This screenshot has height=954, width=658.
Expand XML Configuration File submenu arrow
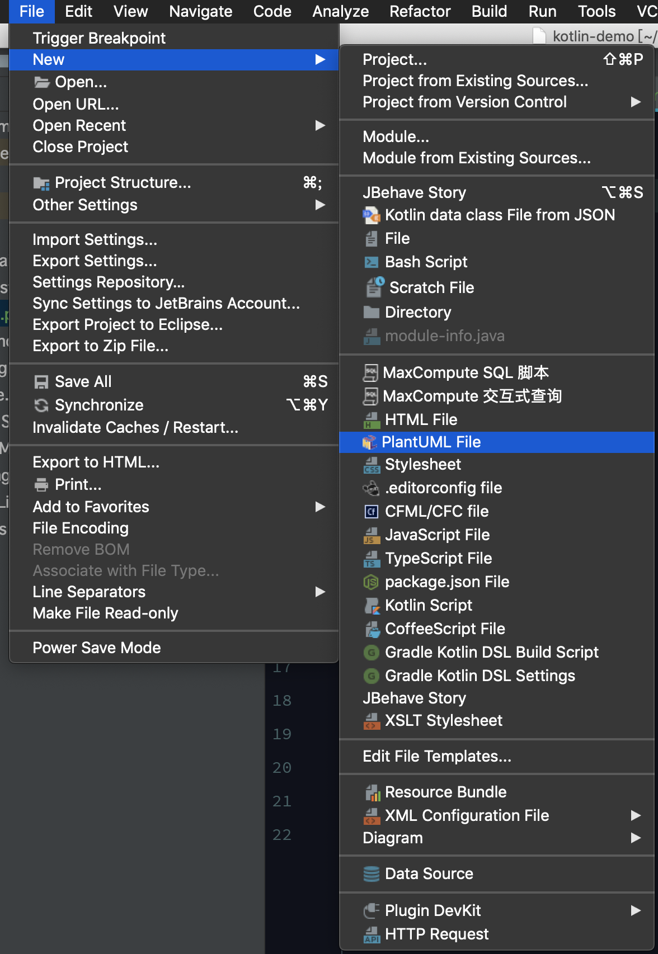point(636,816)
